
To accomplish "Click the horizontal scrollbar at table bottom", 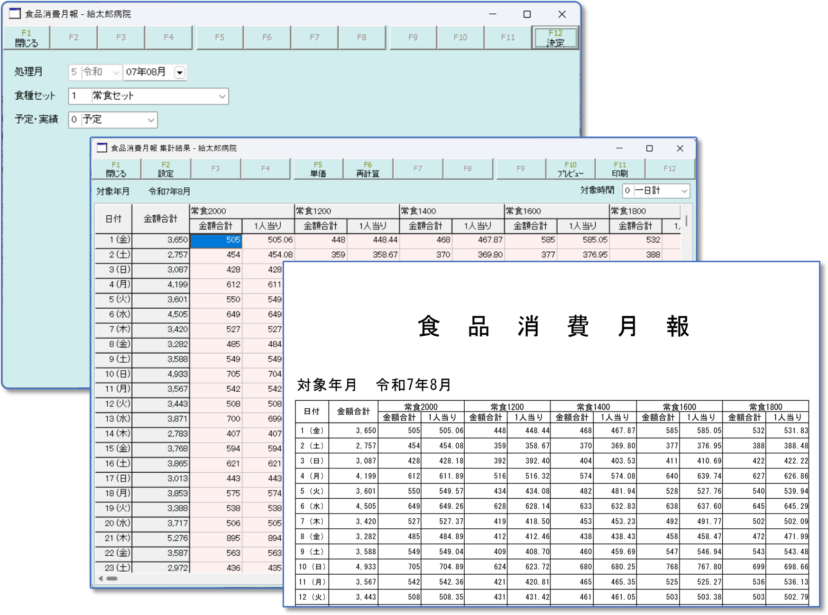I will (112, 578).
